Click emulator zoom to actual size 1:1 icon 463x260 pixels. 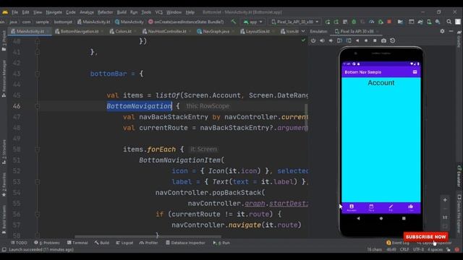click(x=445, y=217)
